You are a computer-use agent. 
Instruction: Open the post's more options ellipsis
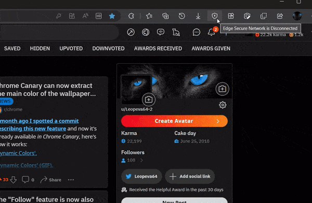coord(71,180)
